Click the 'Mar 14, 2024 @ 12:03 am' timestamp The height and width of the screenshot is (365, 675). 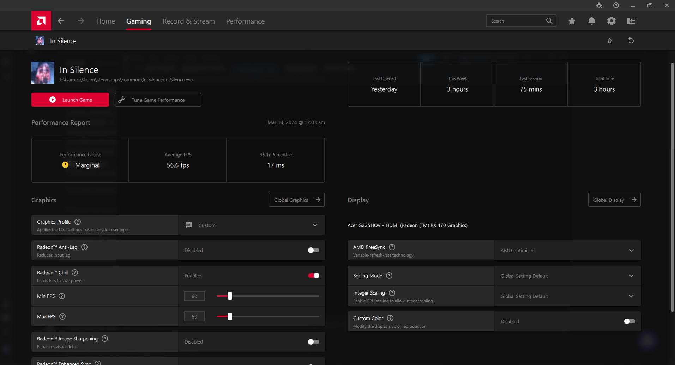coord(296,122)
